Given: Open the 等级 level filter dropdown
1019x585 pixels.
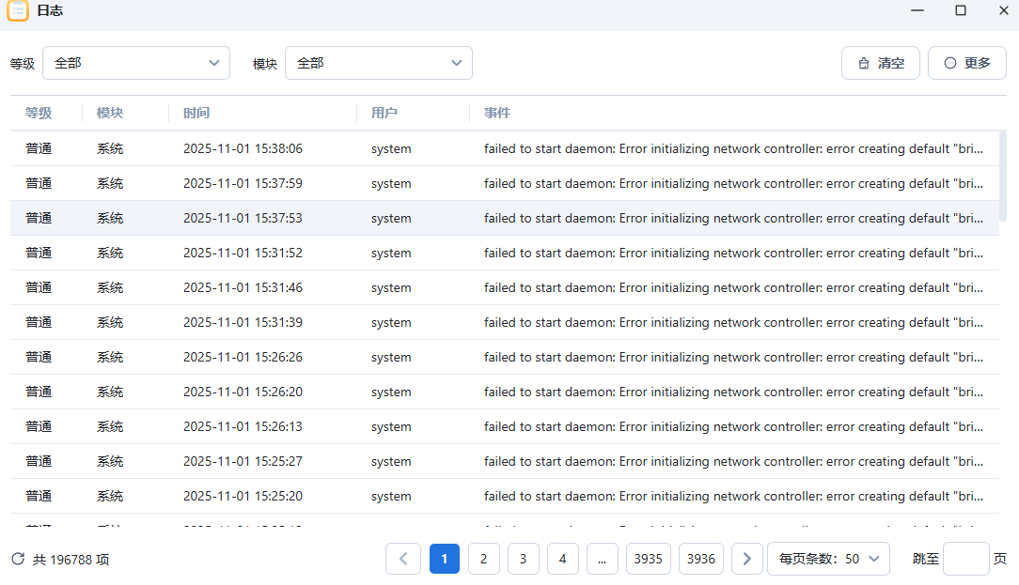Looking at the screenshot, I should click(136, 63).
